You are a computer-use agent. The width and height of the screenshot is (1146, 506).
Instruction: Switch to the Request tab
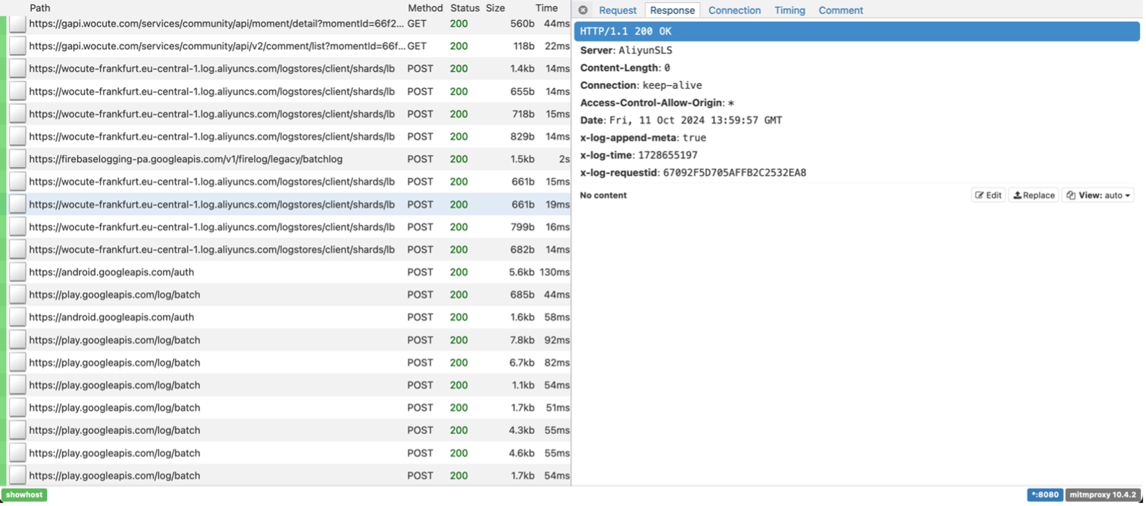pos(617,10)
